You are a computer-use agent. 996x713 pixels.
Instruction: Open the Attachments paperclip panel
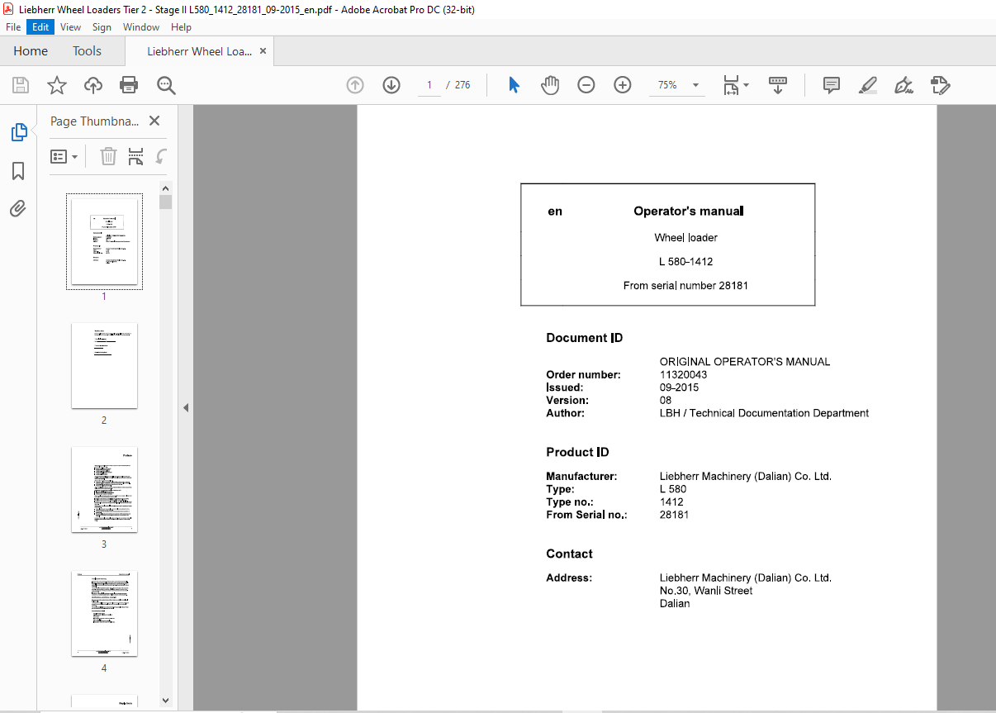coord(18,208)
